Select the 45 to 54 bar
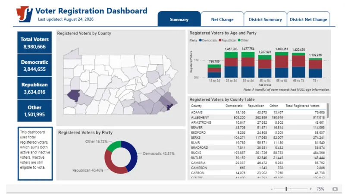This screenshot has height=194, width=345. click(265, 66)
